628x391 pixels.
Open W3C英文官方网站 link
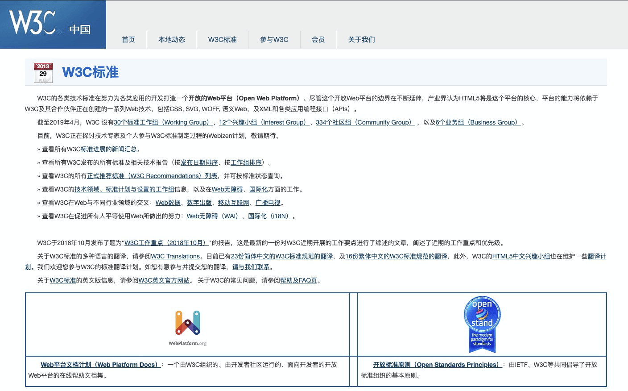click(x=164, y=280)
